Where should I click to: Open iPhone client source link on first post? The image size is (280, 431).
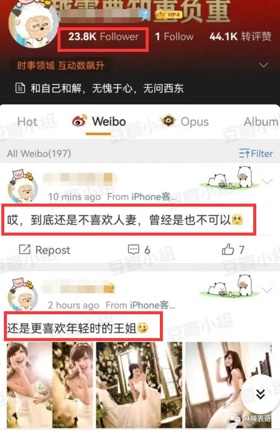pyautogui.click(x=154, y=197)
